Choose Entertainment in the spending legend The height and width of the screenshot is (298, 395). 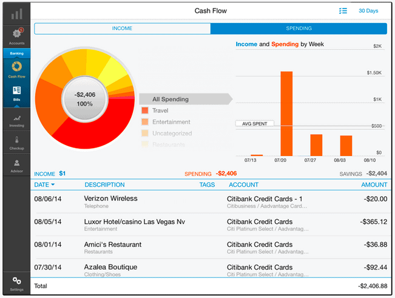(x=171, y=122)
